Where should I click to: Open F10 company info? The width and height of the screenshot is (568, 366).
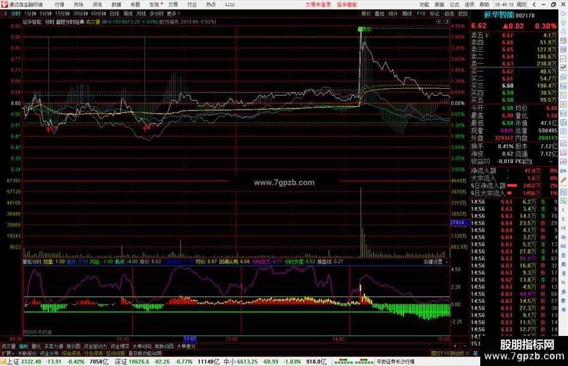pyautogui.click(x=421, y=13)
